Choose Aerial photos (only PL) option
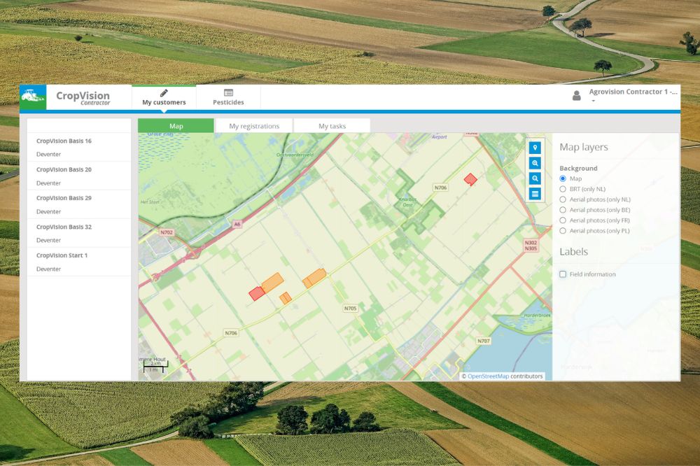The image size is (700, 466). 563,230
